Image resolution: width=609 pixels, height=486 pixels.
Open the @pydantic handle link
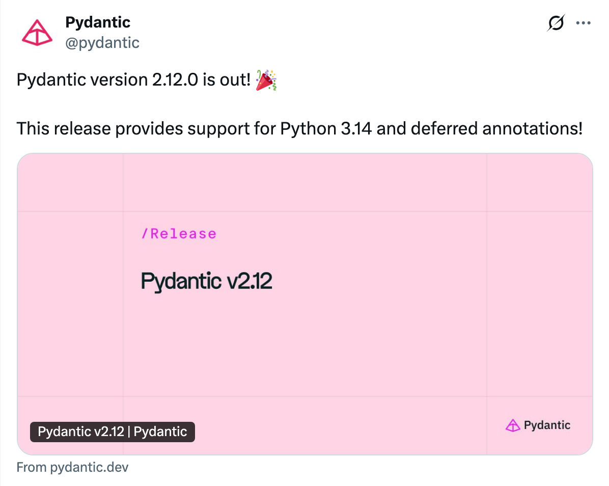pyautogui.click(x=102, y=43)
